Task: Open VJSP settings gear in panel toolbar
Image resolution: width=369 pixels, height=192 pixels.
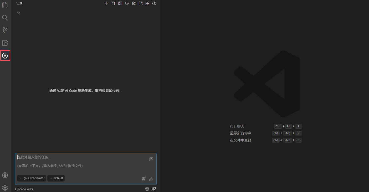Action: tap(134, 3)
